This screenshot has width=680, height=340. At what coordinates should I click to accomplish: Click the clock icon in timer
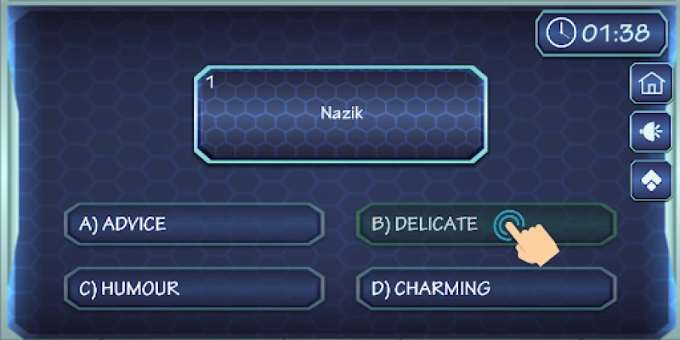[560, 33]
